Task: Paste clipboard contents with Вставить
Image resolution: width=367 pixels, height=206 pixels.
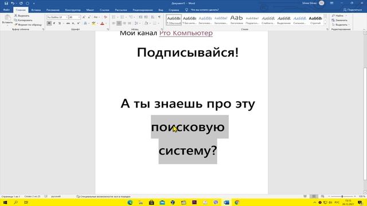Action: [x=7, y=19]
